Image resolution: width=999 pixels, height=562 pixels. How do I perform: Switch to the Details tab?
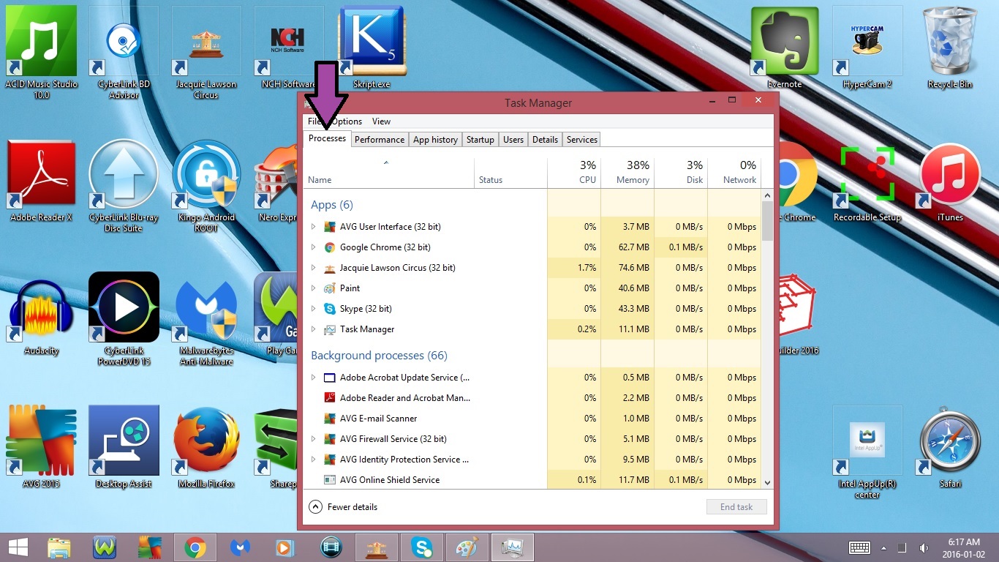545,140
